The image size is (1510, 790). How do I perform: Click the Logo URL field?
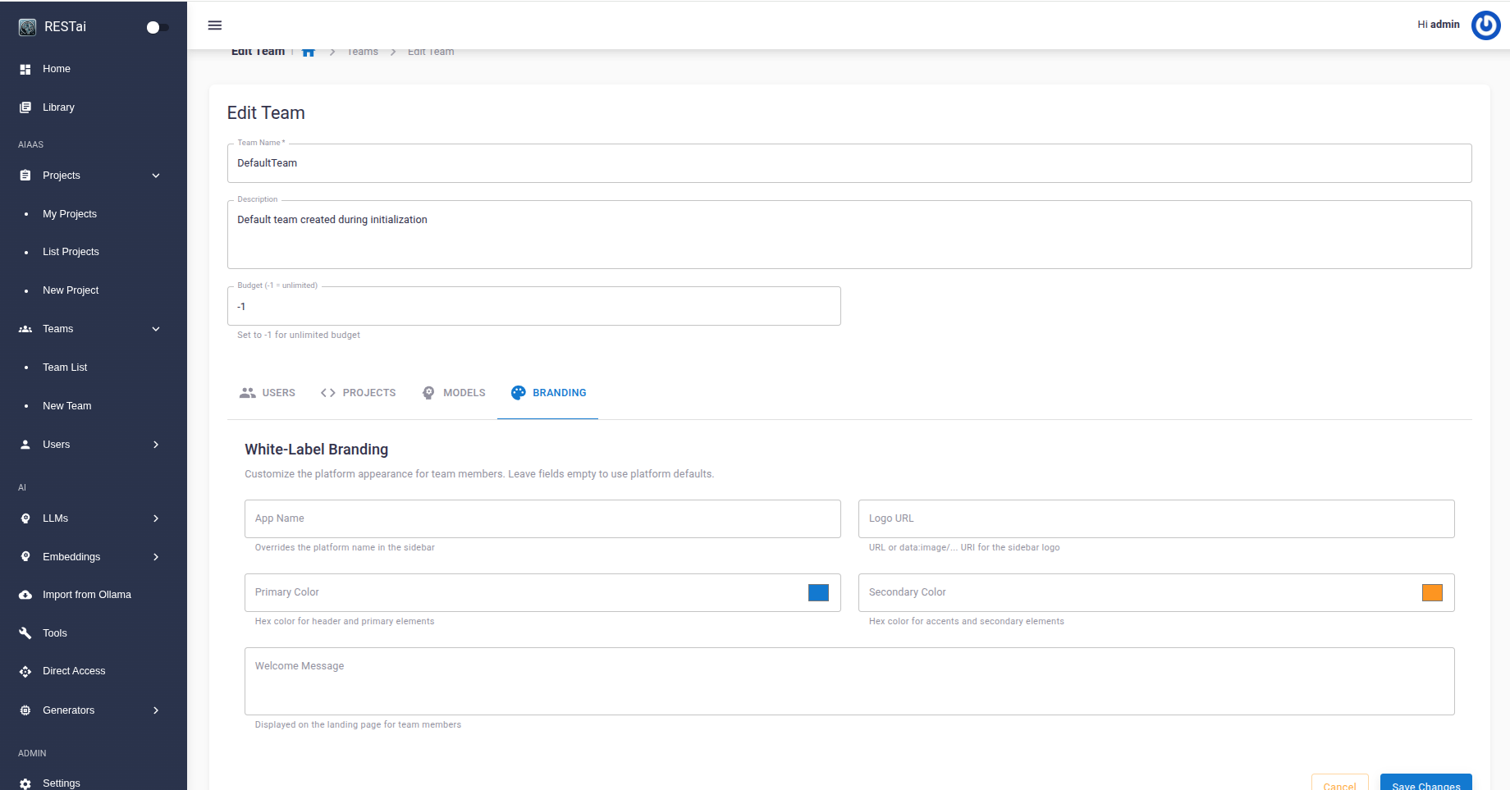(x=1156, y=518)
